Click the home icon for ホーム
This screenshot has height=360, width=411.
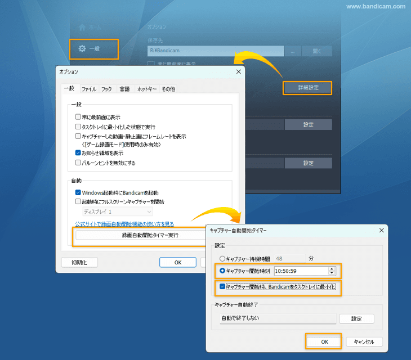[82, 27]
